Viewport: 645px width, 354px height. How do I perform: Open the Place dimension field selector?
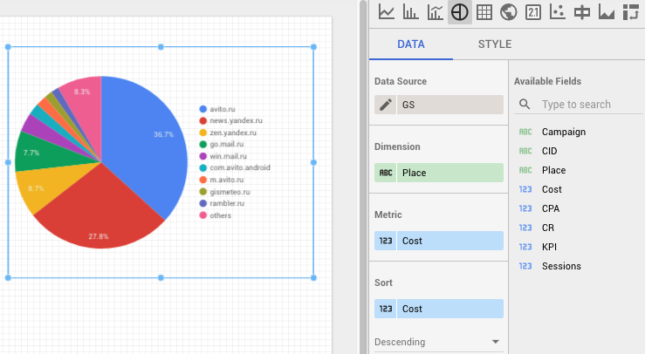click(439, 173)
